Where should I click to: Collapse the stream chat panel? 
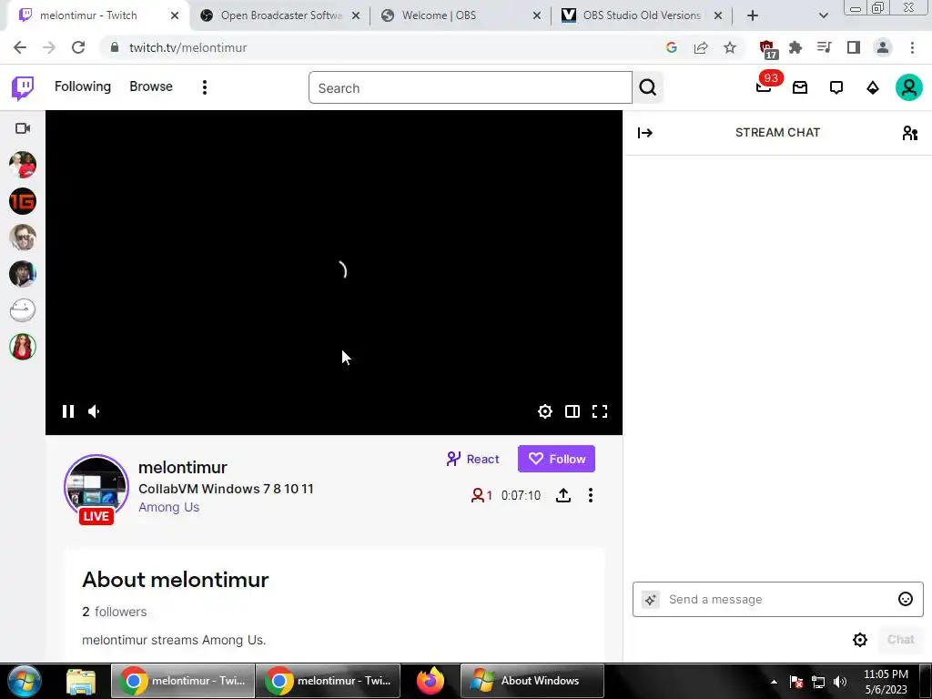click(x=645, y=133)
